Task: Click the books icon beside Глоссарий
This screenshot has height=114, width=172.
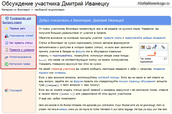Action: (x=7, y=90)
